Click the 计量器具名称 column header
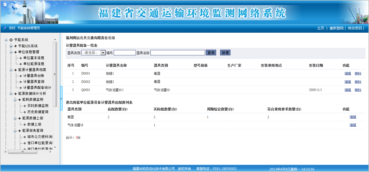Screen dimensions: 369x172 click(116, 65)
